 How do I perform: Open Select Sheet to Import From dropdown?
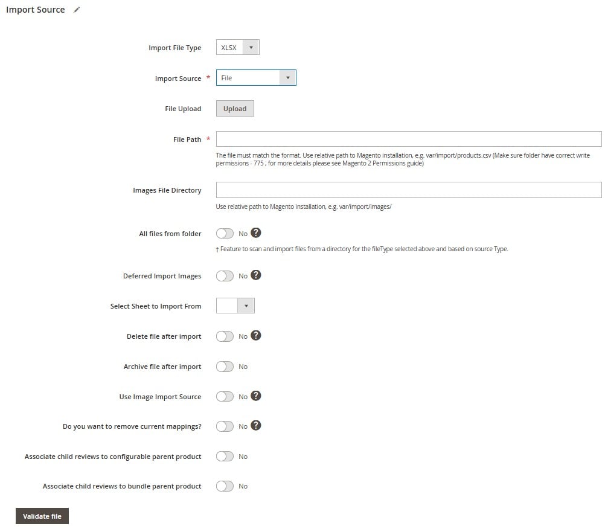pos(235,306)
